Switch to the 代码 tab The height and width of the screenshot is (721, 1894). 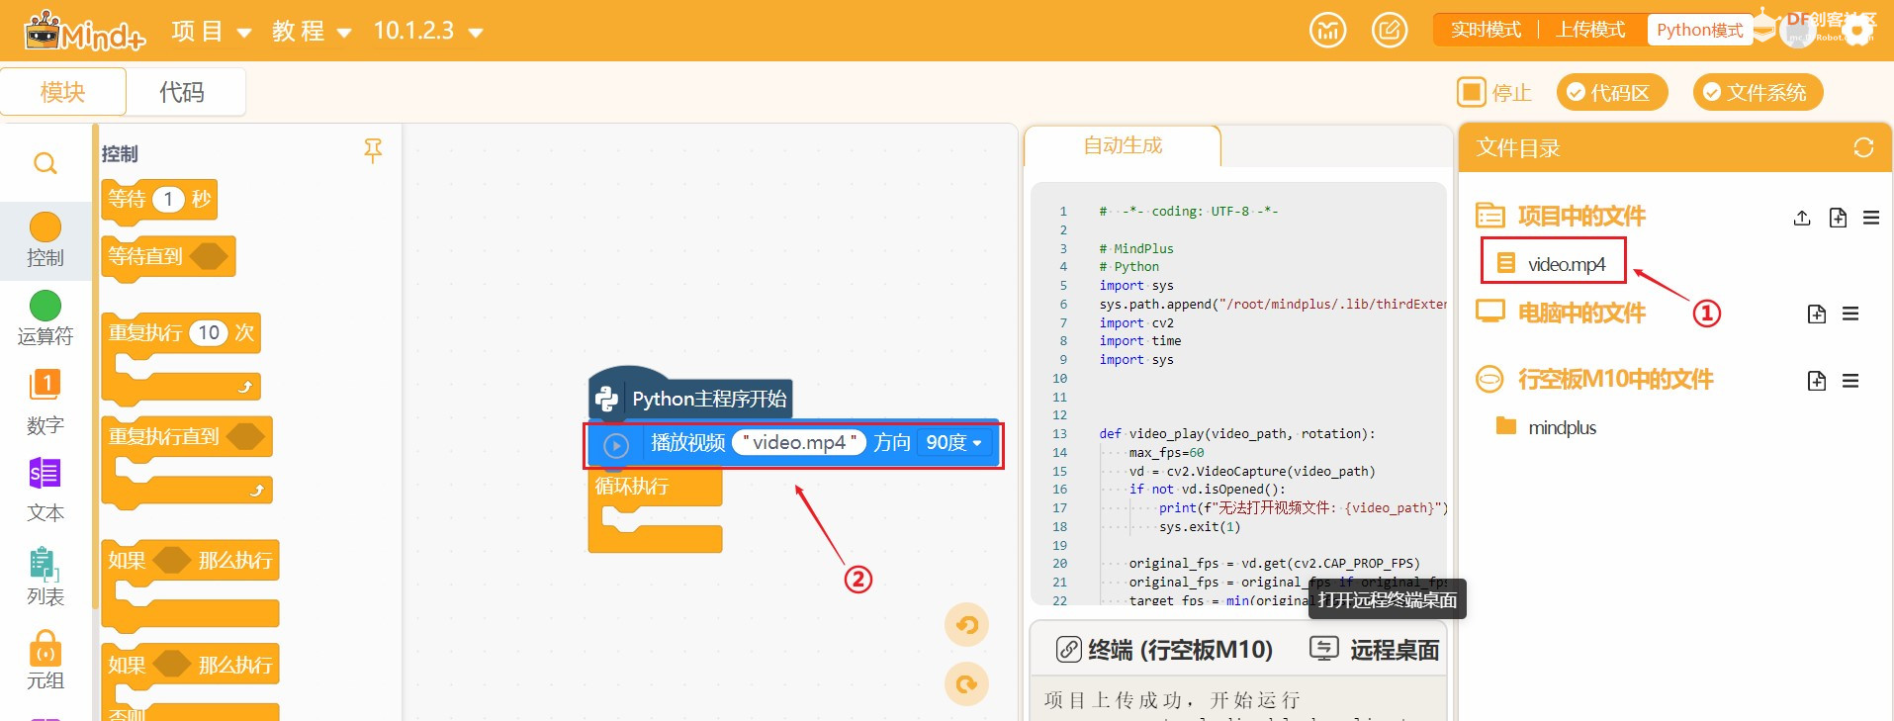pos(182,92)
